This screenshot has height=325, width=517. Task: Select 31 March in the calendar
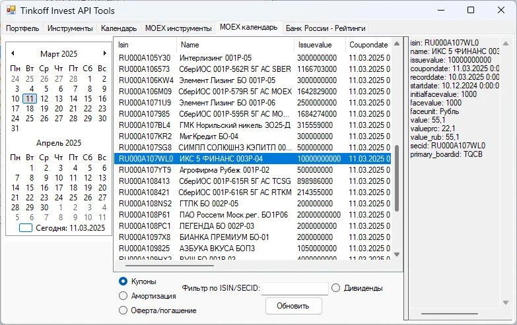point(15,129)
